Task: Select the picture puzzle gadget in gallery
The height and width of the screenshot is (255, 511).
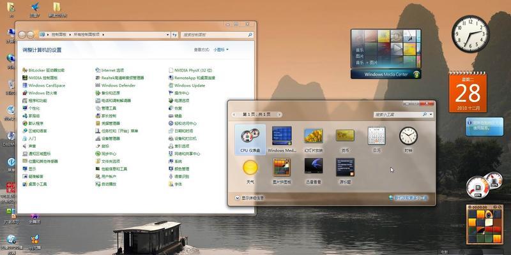Action: click(282, 171)
